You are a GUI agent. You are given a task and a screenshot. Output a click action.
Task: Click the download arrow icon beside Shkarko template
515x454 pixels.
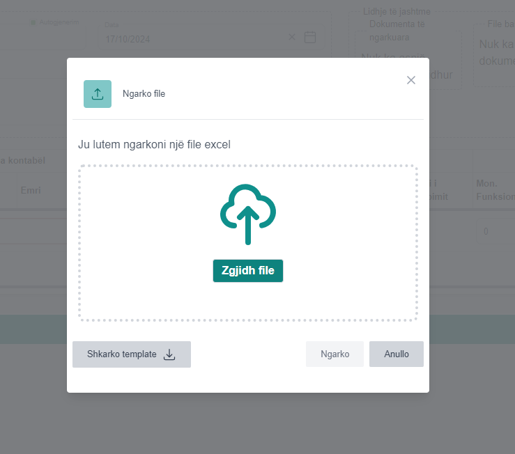point(169,354)
